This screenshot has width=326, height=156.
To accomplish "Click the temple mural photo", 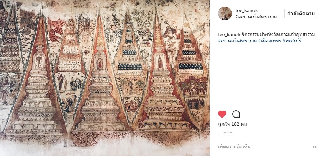I will 105,78.
